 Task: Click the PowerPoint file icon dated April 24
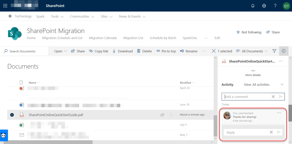click(x=22, y=88)
